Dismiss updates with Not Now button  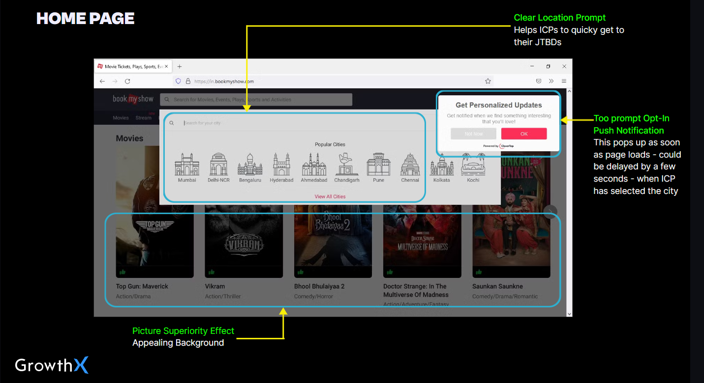[473, 134]
